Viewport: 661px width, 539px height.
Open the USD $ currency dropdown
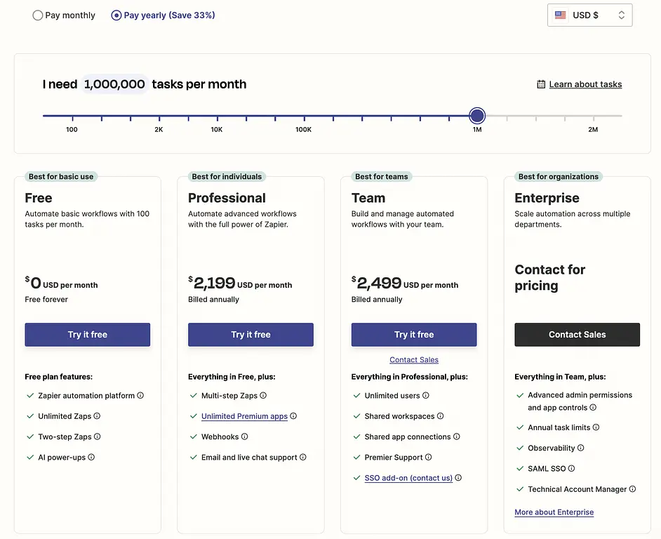(589, 15)
